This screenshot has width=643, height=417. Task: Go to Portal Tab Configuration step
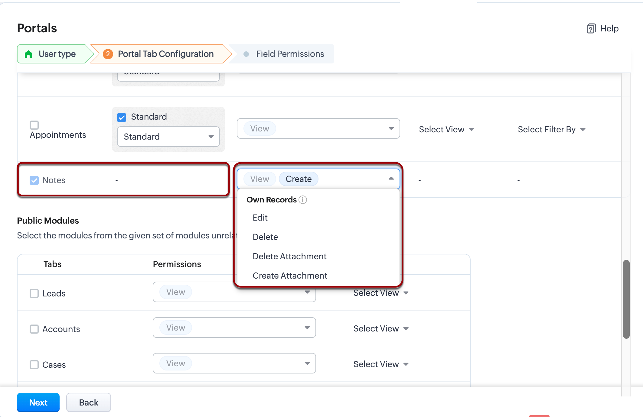[x=161, y=54]
